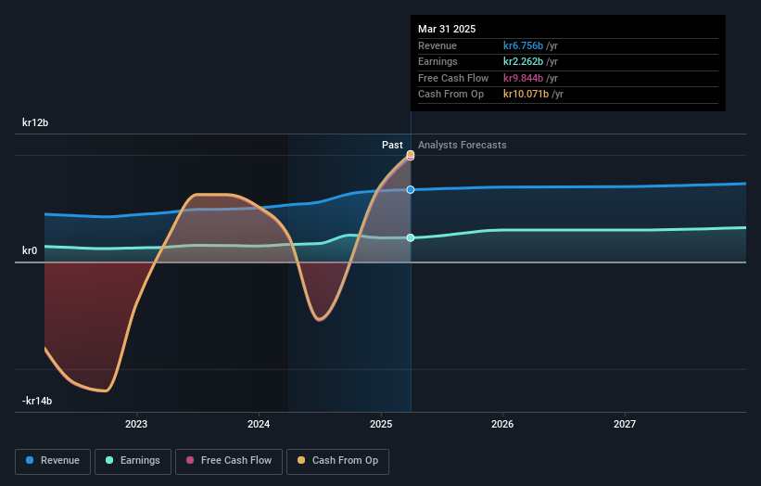
Task: Click the Past label on chart
Action: click(392, 146)
